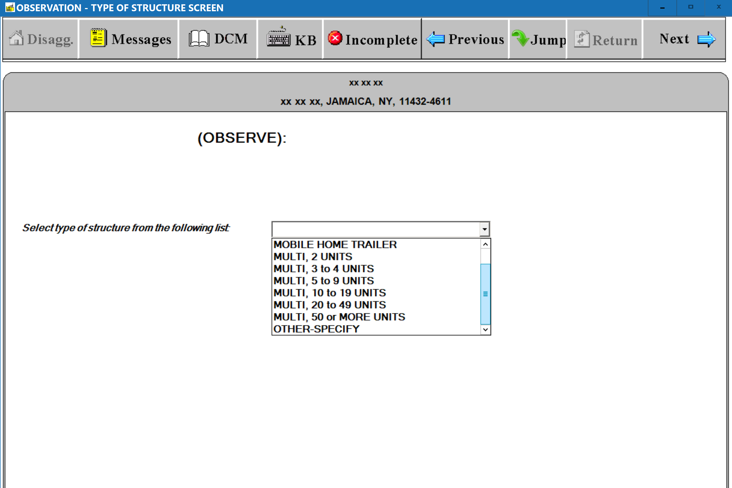Click the structure type combo box field
The width and height of the screenshot is (732, 488).
pos(375,229)
